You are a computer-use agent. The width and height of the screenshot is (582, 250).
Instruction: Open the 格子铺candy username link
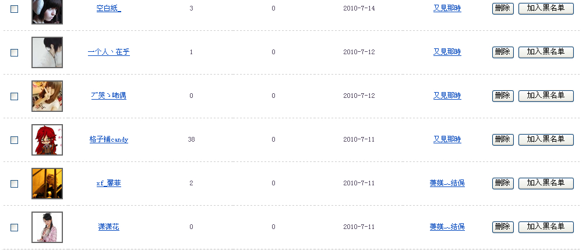(109, 140)
